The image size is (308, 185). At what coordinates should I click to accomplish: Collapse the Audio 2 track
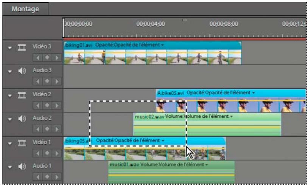10,119
